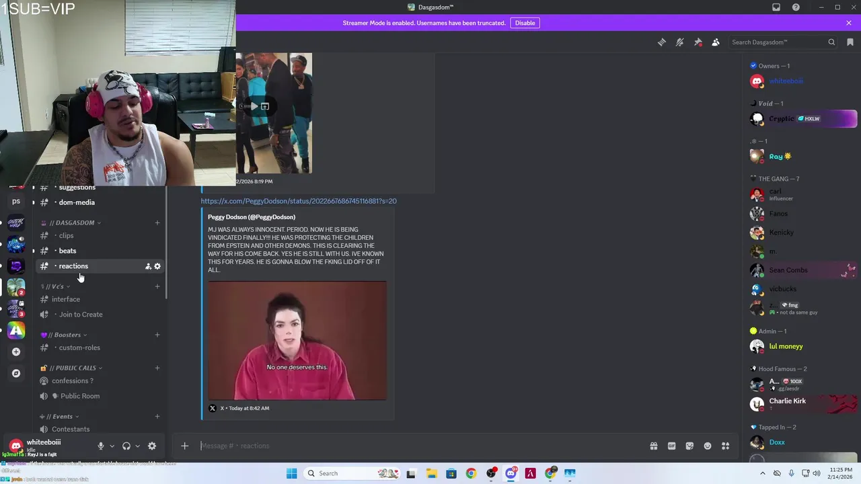Image resolution: width=861 pixels, height=484 pixels.
Task: Open the ps server icon
Action: coord(16,201)
